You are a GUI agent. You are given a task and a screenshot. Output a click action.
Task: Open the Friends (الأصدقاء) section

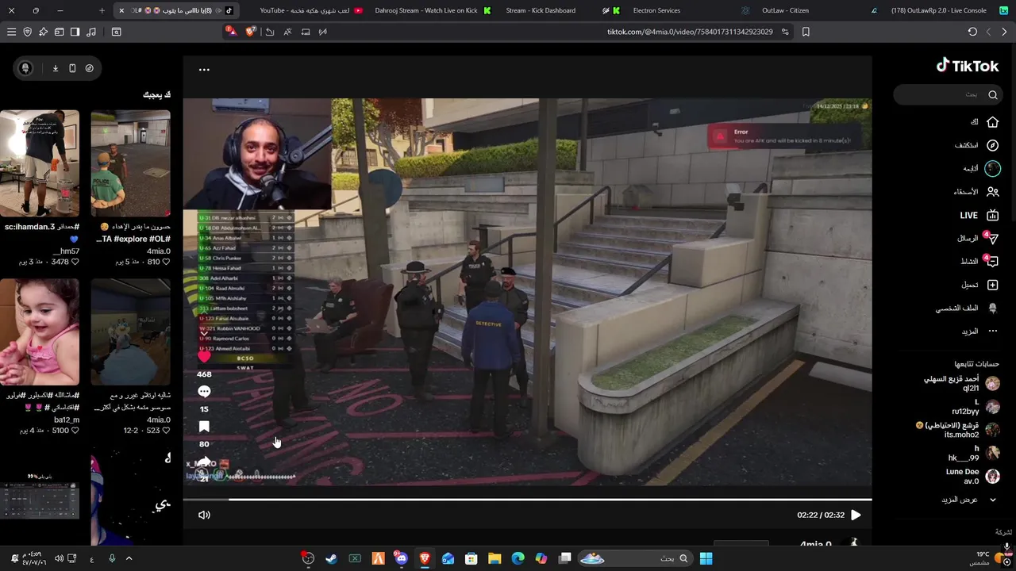click(977, 192)
